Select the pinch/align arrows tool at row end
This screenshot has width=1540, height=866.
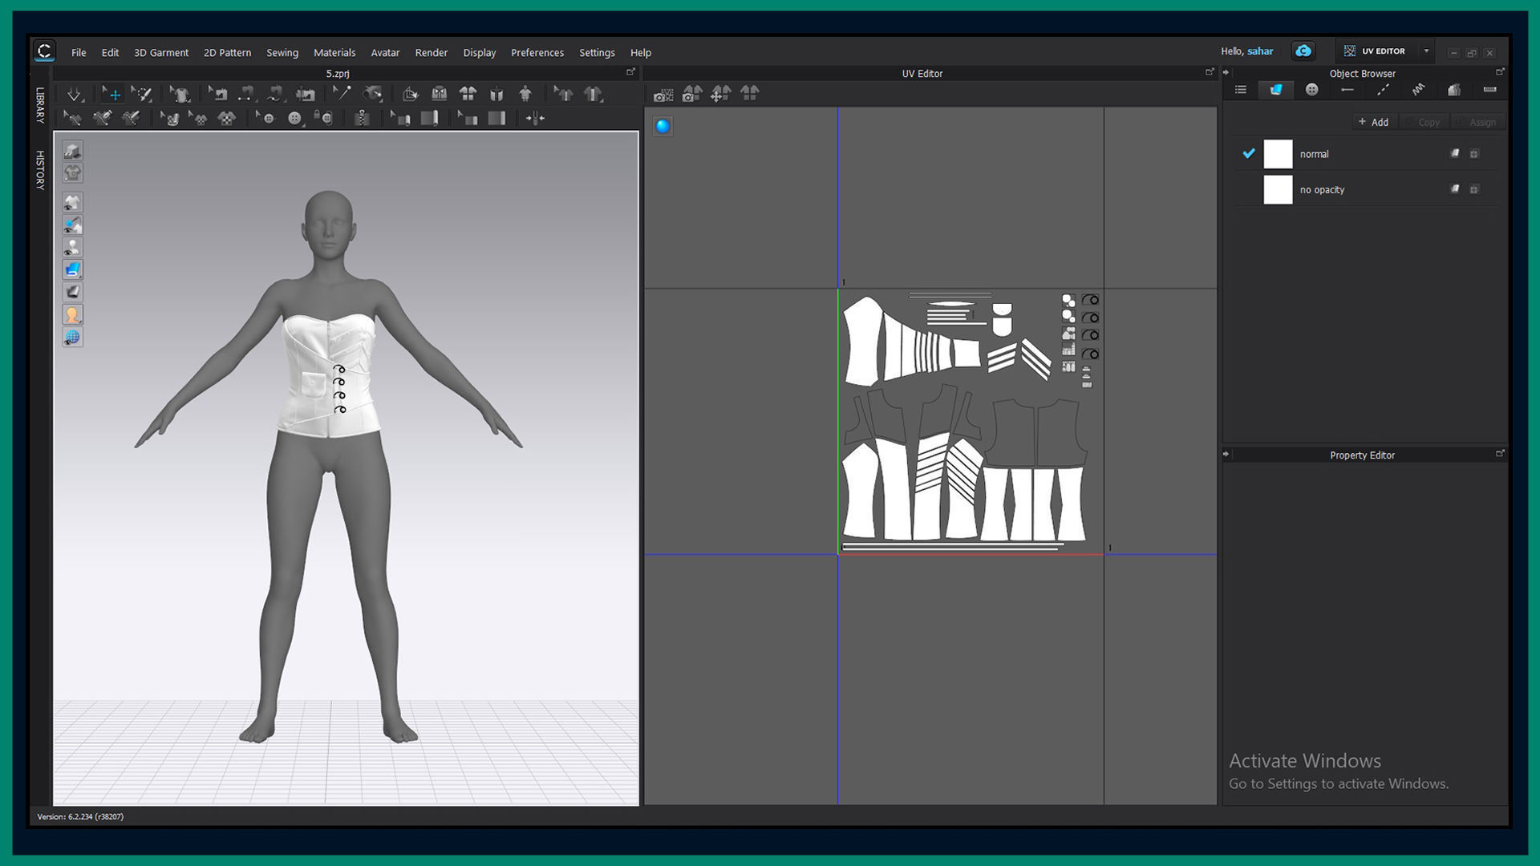(x=535, y=119)
